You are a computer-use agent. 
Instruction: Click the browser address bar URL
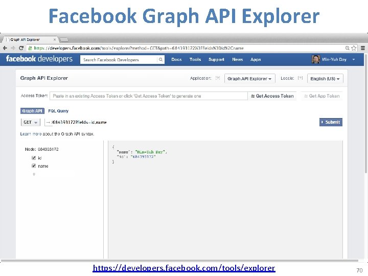click(x=139, y=48)
